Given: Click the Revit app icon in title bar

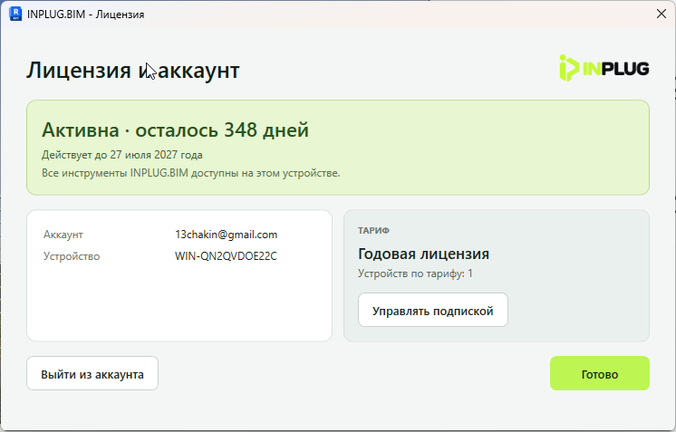Looking at the screenshot, I should [15, 14].
